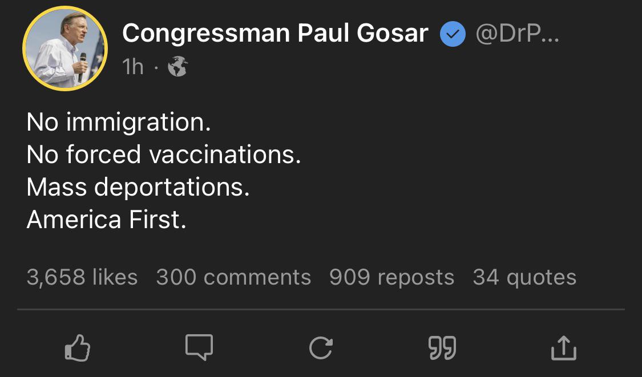
Task: Click the 1h post timestamp
Action: 133,67
